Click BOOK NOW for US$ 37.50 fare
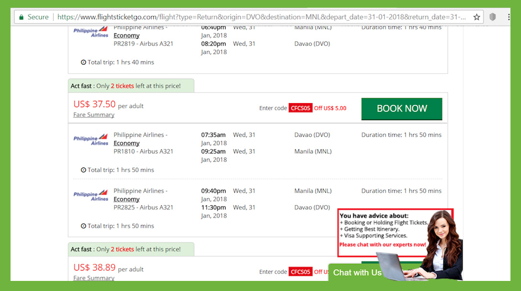This screenshot has height=291, width=521. coord(402,109)
